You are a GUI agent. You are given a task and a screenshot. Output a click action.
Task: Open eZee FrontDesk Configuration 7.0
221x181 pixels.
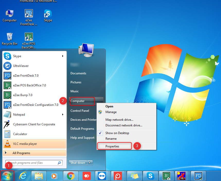34,105
